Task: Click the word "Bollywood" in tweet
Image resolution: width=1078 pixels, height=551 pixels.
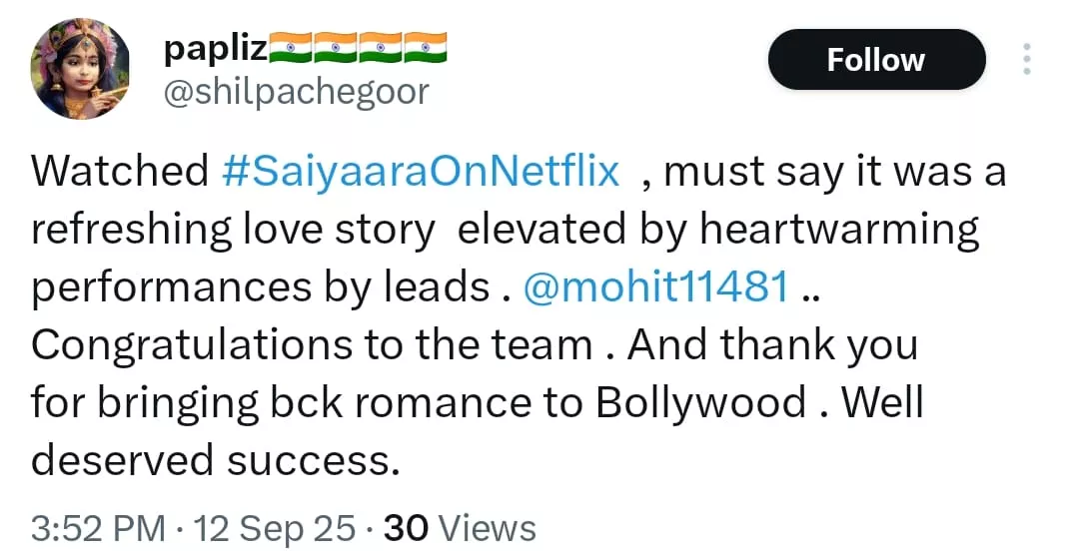Action: pos(701,403)
